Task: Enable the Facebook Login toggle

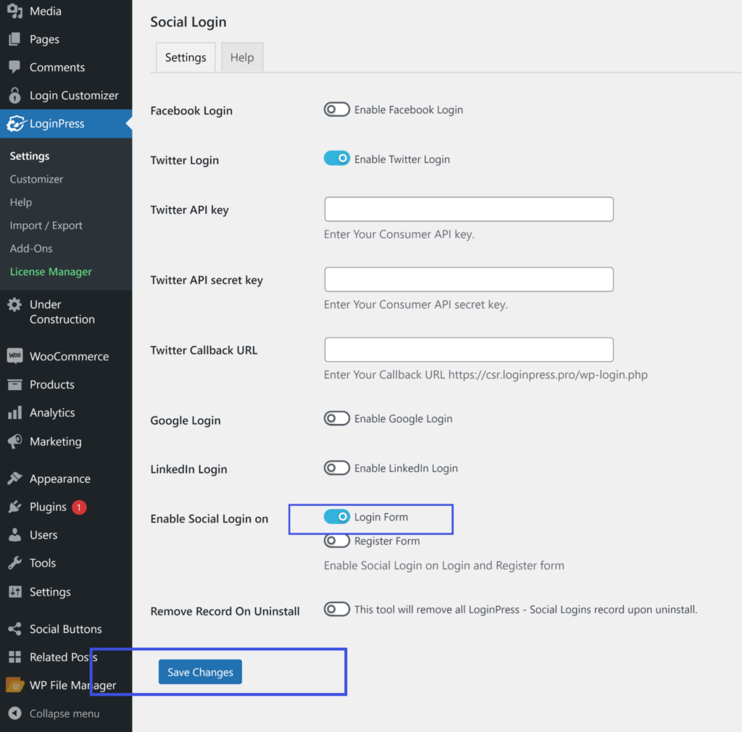Action: [x=336, y=109]
